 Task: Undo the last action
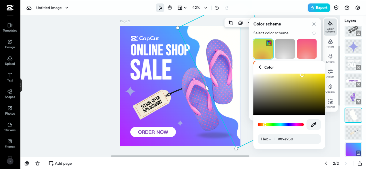[217, 8]
